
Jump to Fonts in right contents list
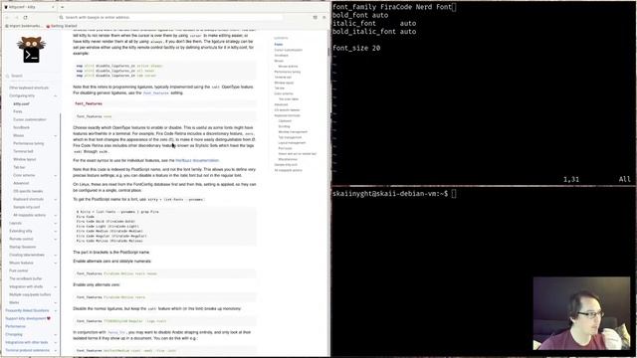tap(279, 44)
